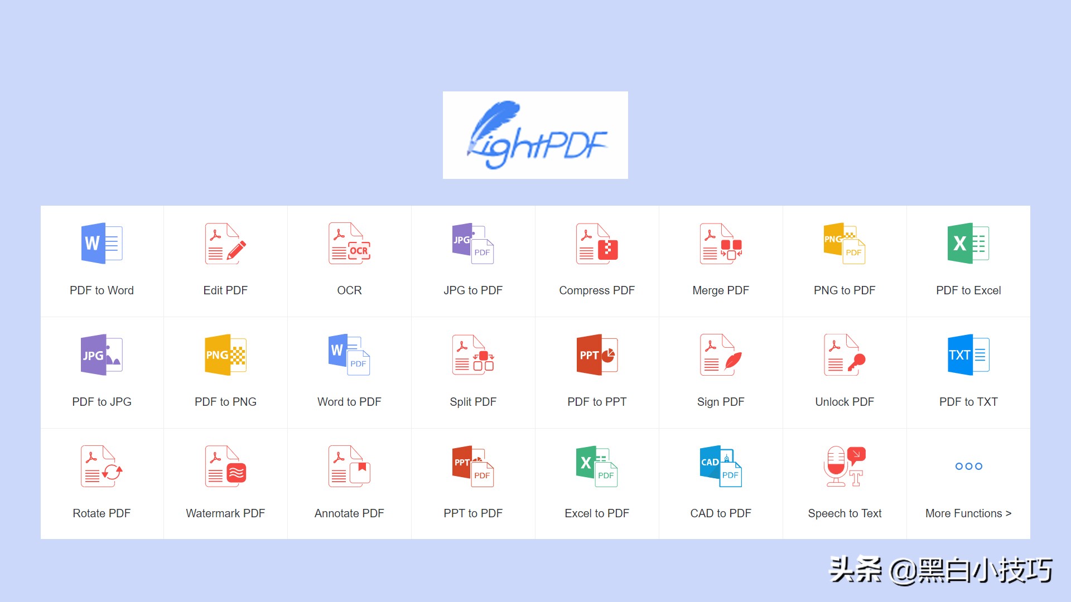The image size is (1071, 602).
Task: Click the 'Annotate PDF' text label
Action: [349, 513]
